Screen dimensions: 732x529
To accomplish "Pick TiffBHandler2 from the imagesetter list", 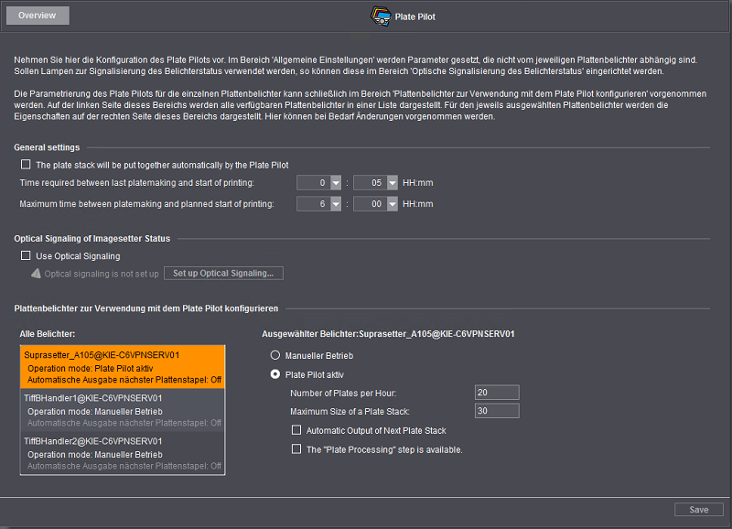I will coord(122,454).
